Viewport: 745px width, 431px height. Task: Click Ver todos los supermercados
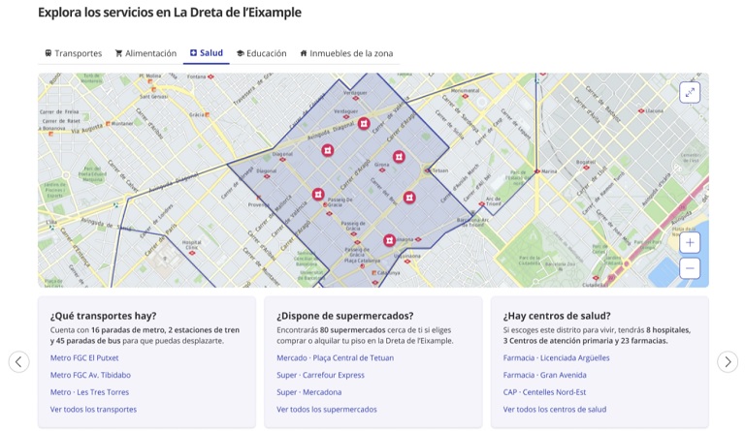coord(327,409)
